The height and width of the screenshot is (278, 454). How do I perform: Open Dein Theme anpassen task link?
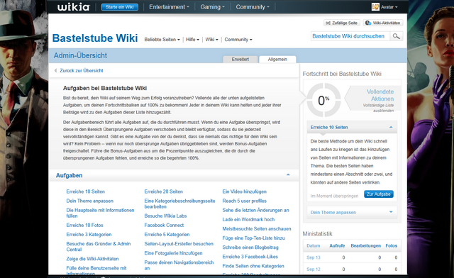click(90, 201)
